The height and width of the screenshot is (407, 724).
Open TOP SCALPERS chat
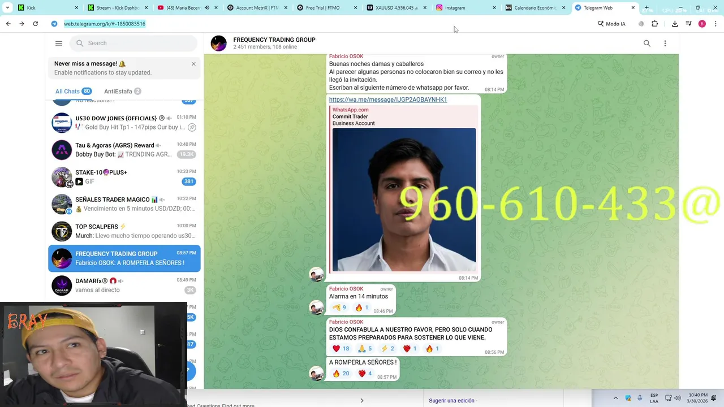[124, 231]
